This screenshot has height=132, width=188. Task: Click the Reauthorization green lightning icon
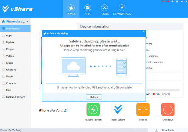[93, 110]
